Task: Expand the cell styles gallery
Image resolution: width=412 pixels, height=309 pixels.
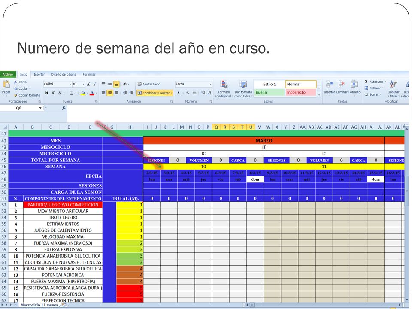Action: [319, 94]
